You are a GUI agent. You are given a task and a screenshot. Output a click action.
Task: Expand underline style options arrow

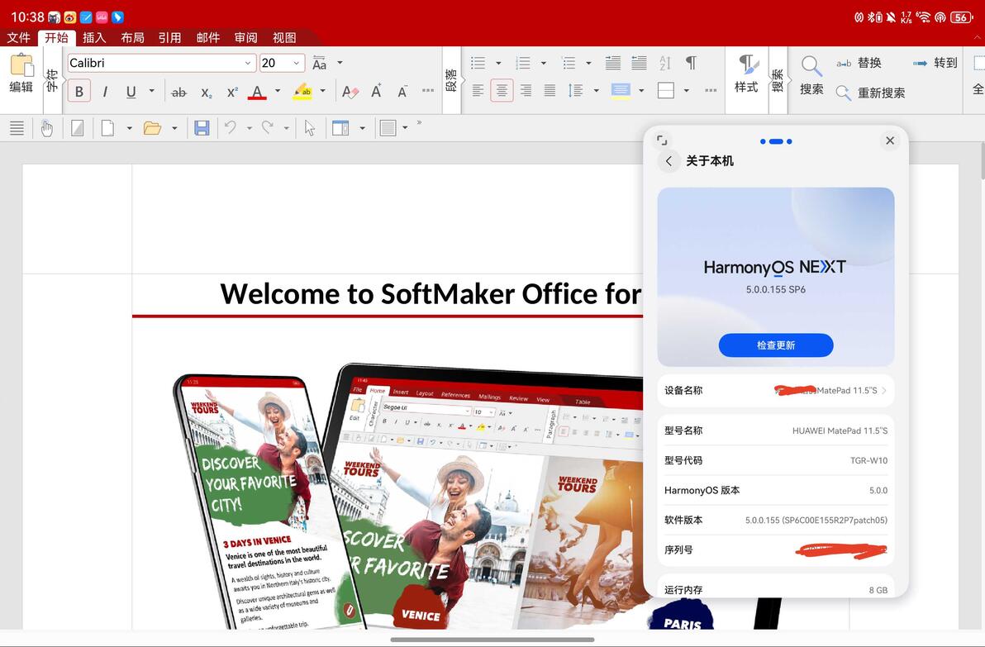151,91
